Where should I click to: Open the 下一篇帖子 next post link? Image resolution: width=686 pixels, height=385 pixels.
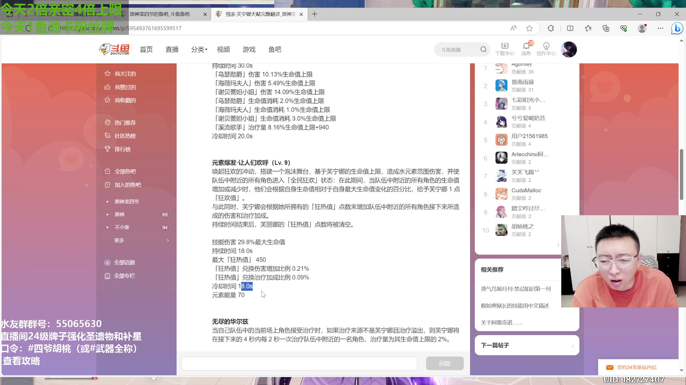[x=527, y=345]
